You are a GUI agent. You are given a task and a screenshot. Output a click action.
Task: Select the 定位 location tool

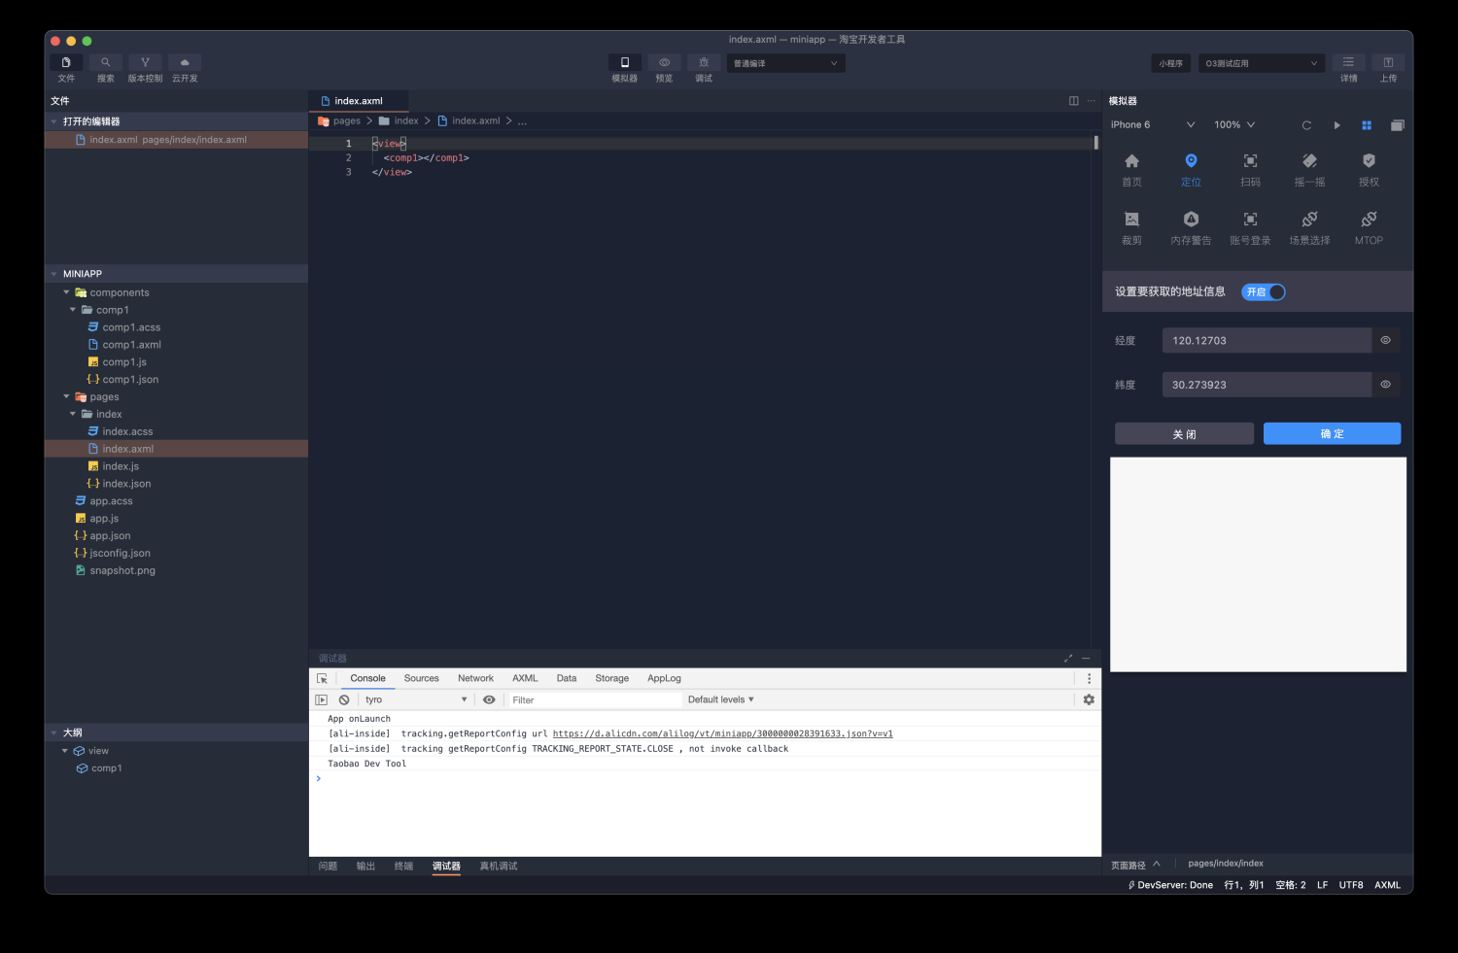1191,169
